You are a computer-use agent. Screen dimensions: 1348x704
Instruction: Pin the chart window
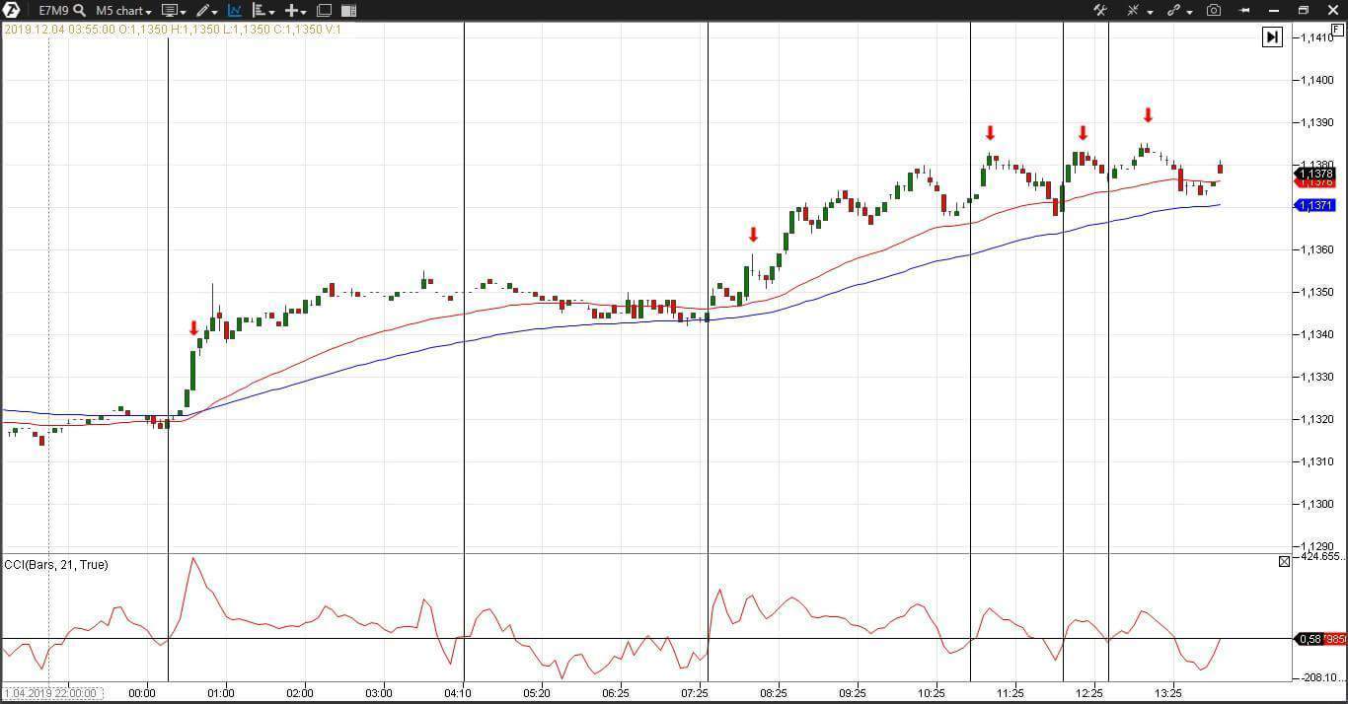(x=1244, y=10)
